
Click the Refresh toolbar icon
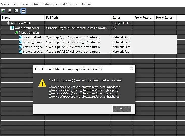tap(3, 11)
